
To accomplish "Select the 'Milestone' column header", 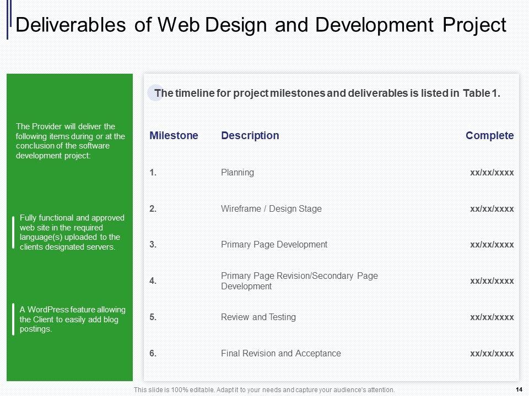I will click(x=174, y=135).
